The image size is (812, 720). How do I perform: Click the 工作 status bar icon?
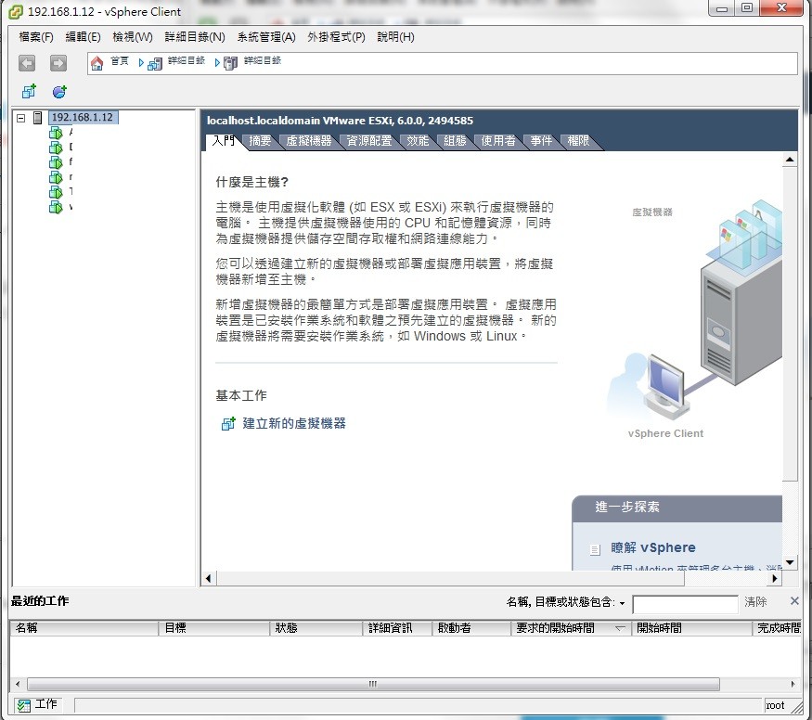pos(23,705)
